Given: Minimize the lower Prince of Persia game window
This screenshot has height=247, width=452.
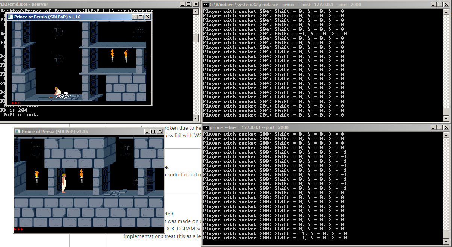Looking at the screenshot, I should (147, 132).
